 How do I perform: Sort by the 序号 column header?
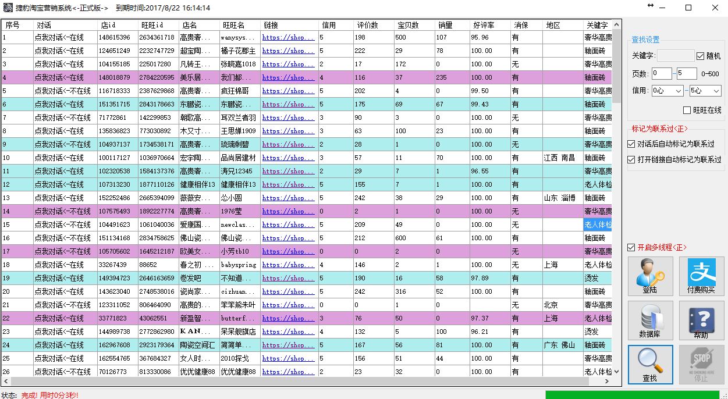tap(17, 25)
